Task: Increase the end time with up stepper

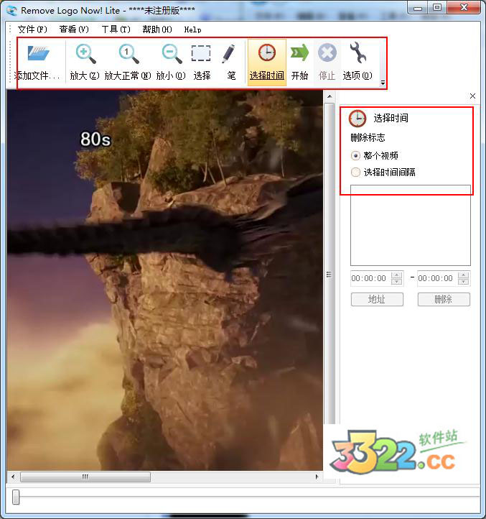Action: 463,275
